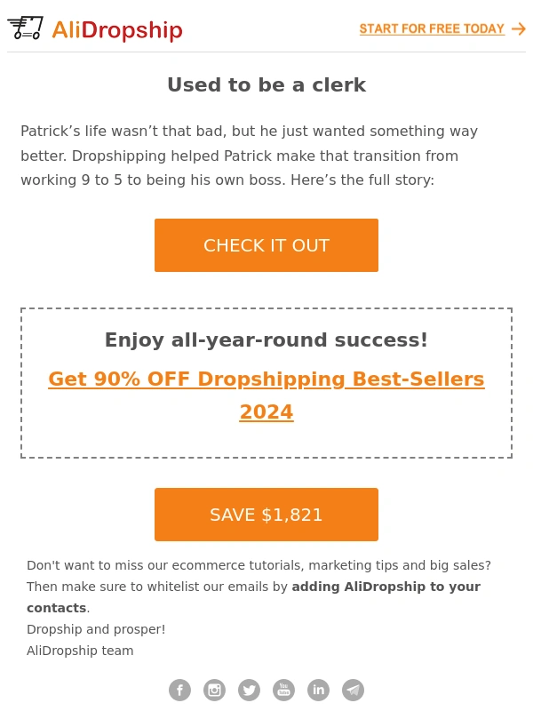Viewport: 533px width, 711px height.
Task: Click the SAVE $1,821 button
Action: (x=266, y=515)
